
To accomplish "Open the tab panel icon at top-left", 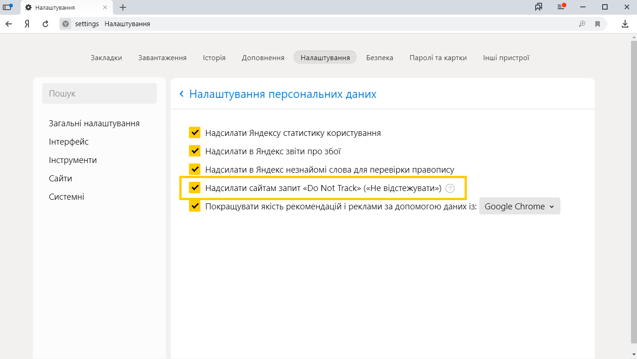I will click(x=7, y=7).
